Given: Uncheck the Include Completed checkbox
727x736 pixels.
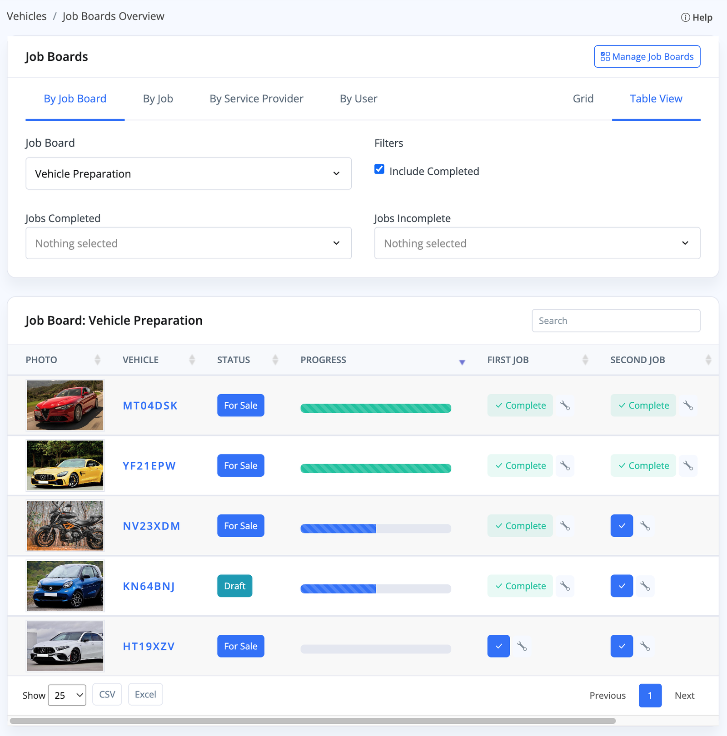Looking at the screenshot, I should pyautogui.click(x=379, y=169).
